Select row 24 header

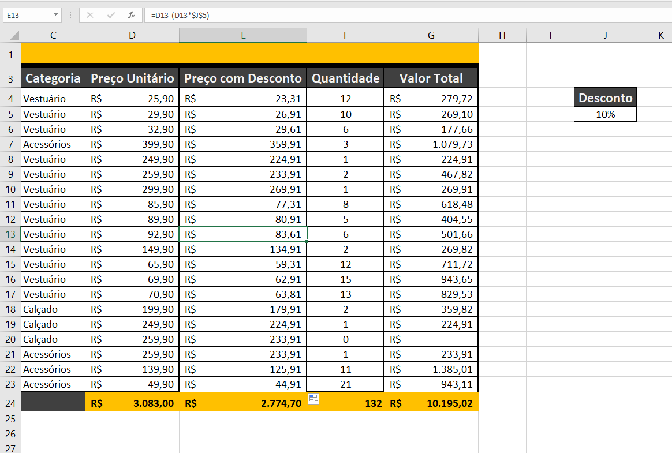tap(10, 403)
